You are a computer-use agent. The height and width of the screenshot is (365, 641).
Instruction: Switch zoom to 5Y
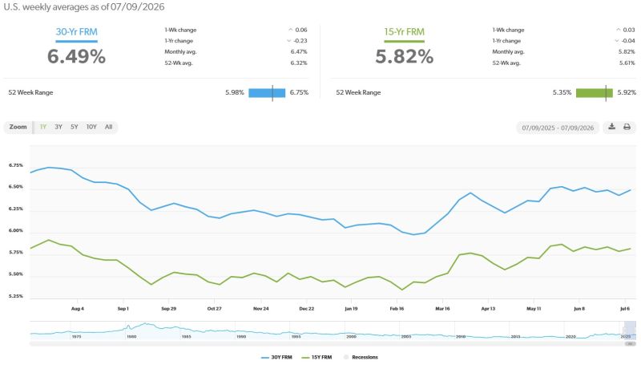point(74,127)
